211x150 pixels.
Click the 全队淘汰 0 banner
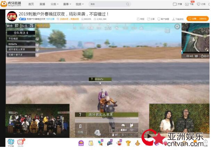click(x=21, y=33)
